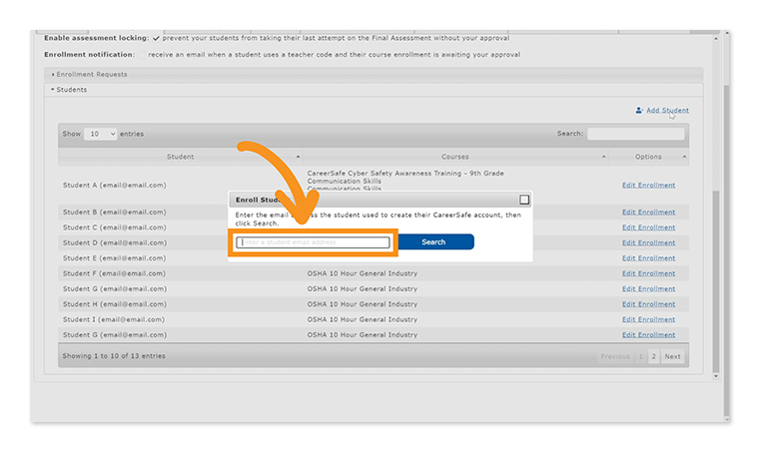Click page 1 pagination button
This screenshot has width=759, height=452.
(640, 356)
